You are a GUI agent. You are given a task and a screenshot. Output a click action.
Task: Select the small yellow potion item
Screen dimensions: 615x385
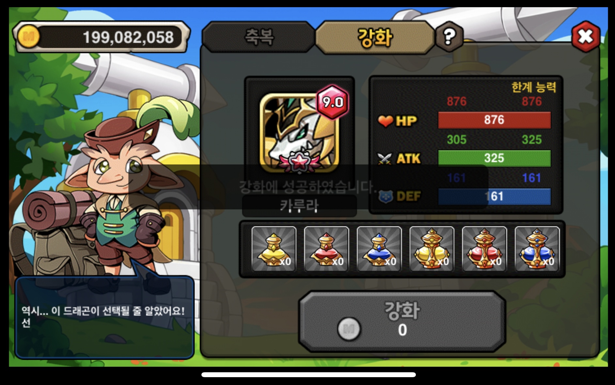point(274,249)
